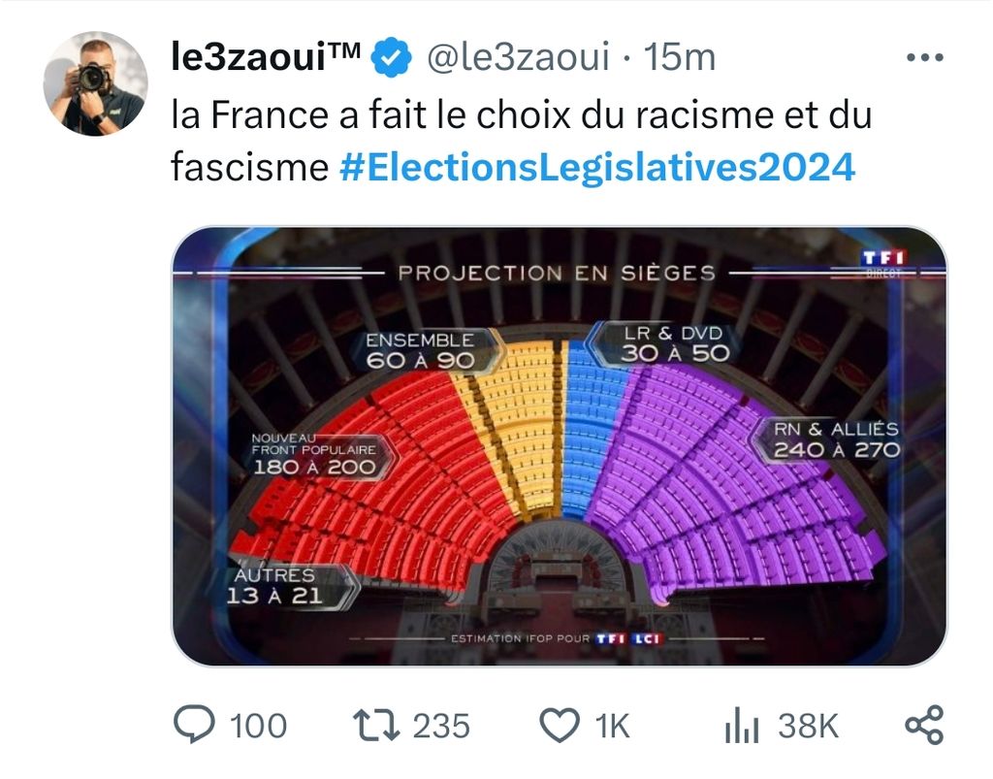Open le3zaoui's profile photo avatar
Screen dimensions: 993x779
tap(94, 84)
